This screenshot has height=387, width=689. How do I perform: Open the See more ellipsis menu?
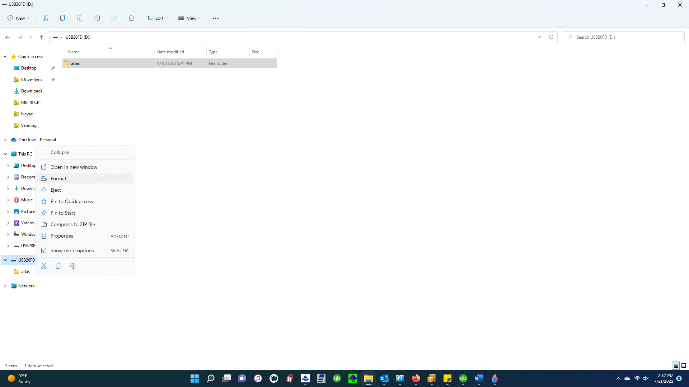216,18
